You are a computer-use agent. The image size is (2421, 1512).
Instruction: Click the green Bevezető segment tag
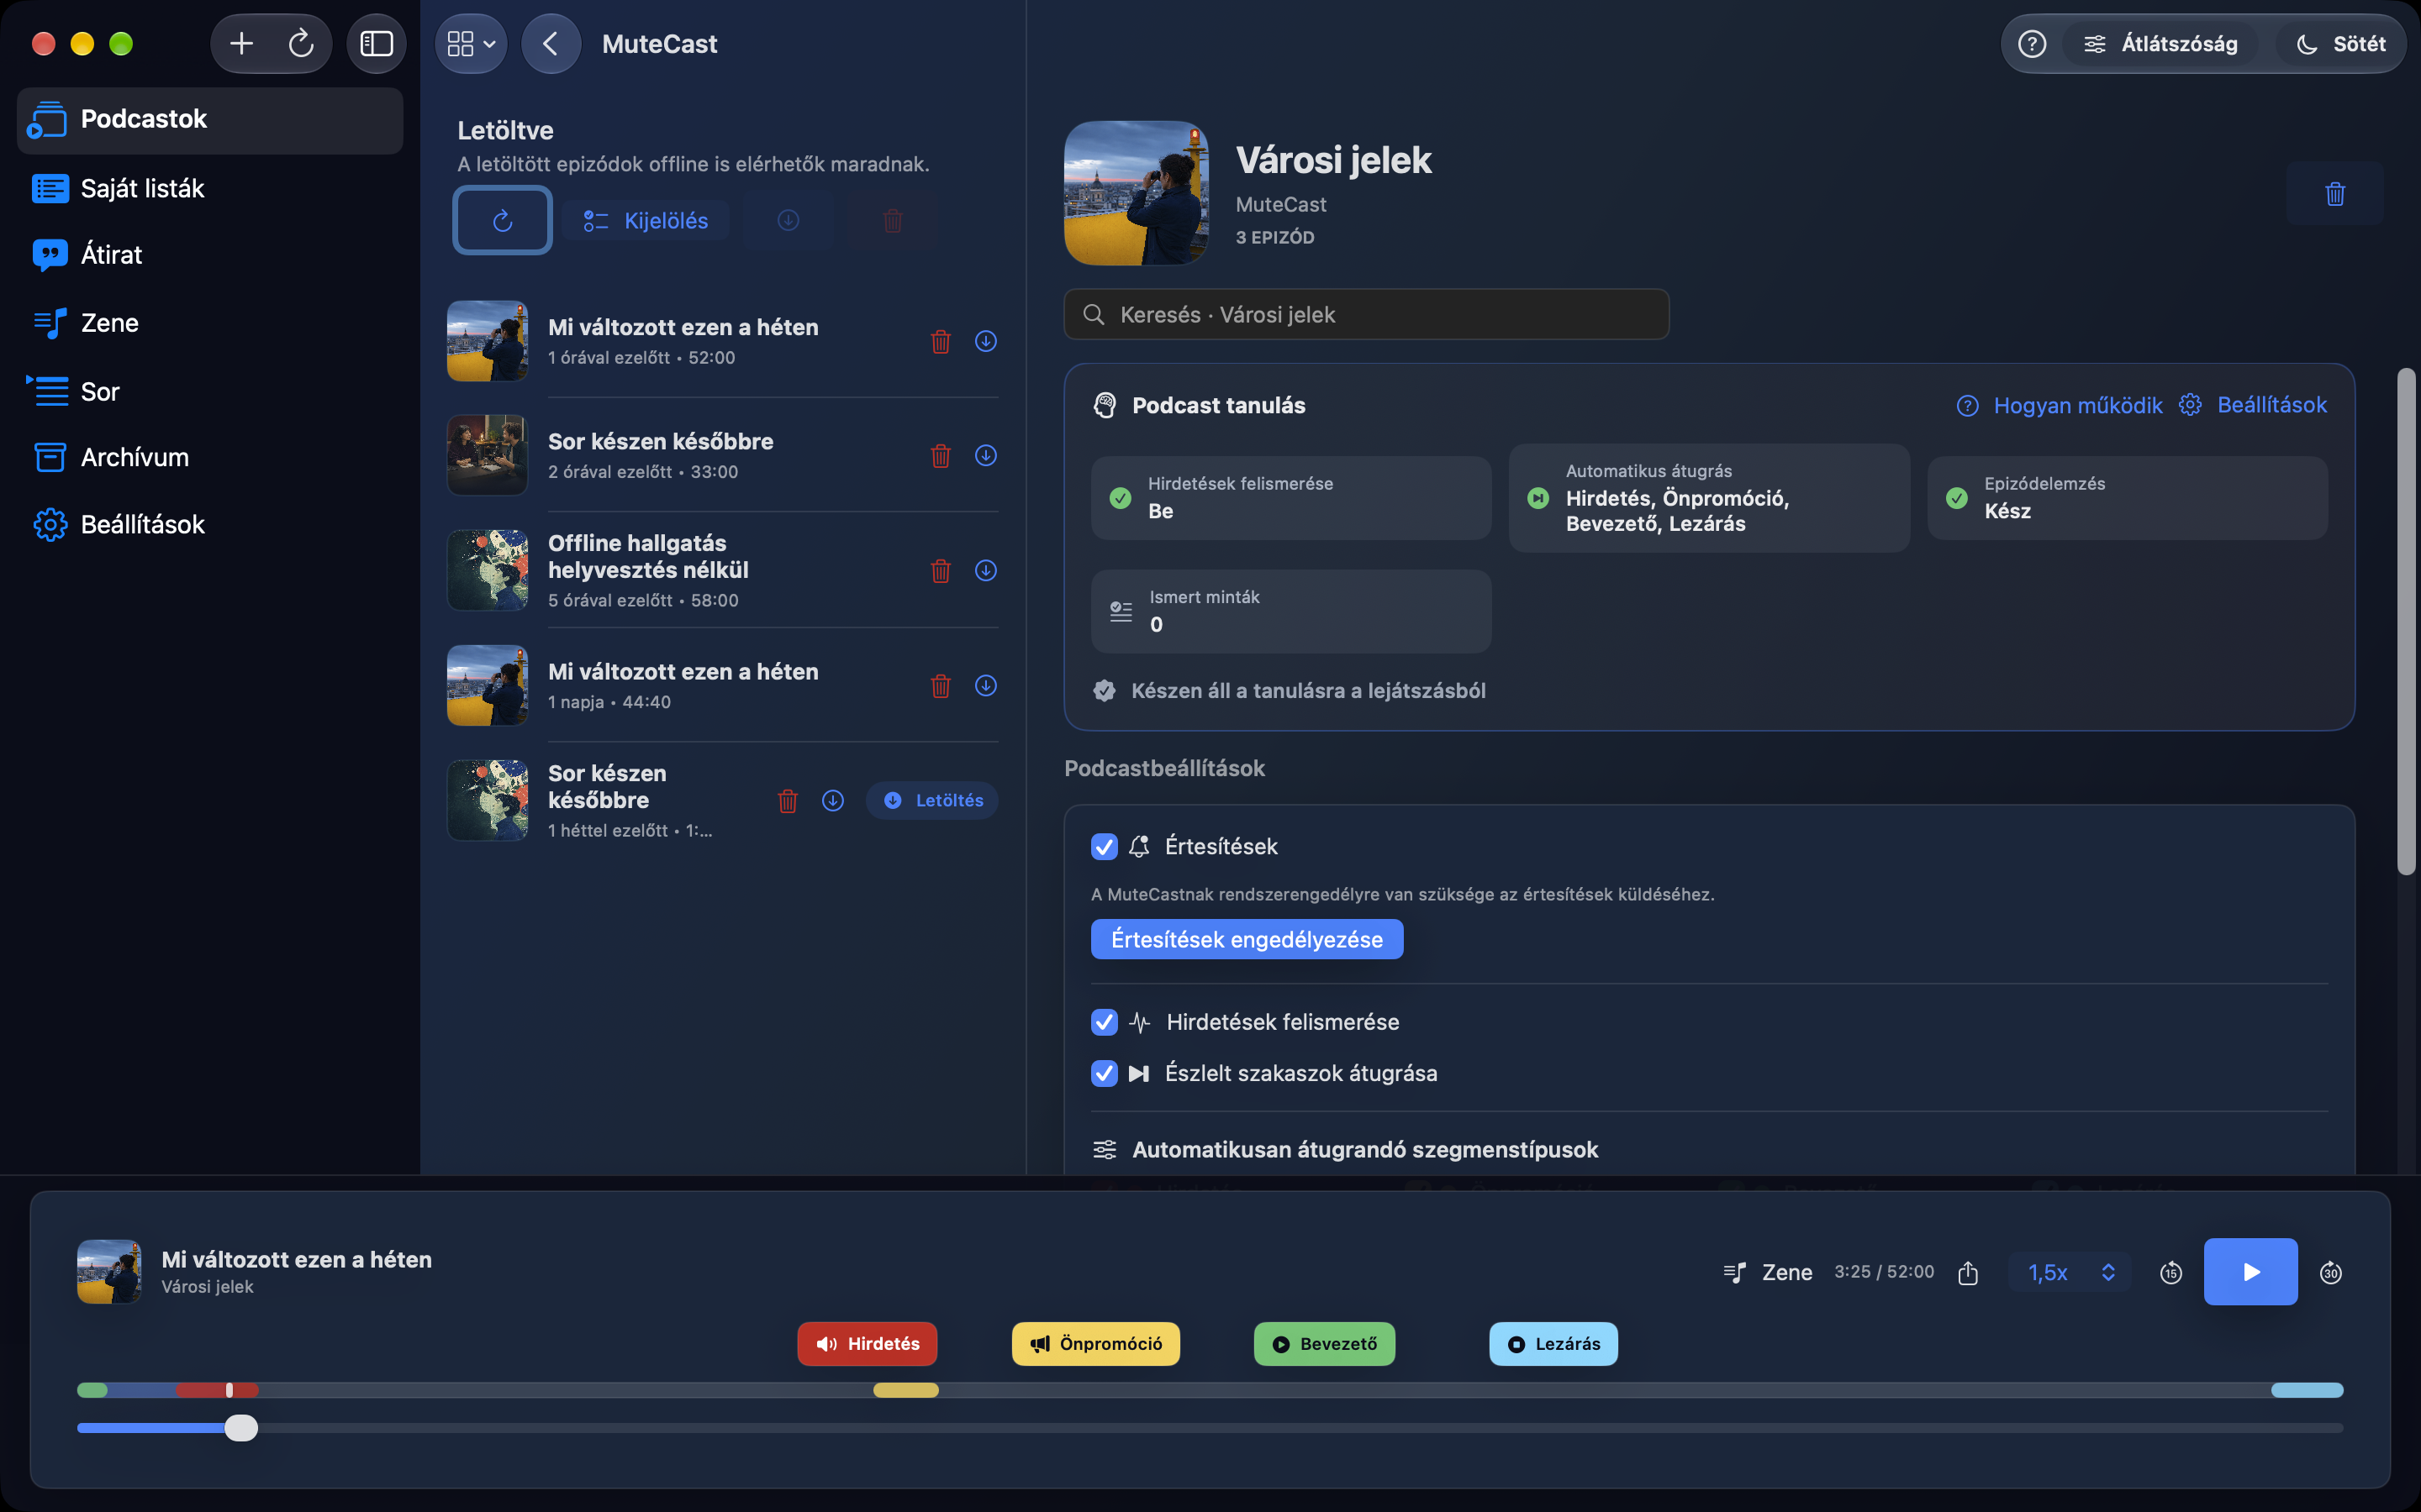coord(1325,1344)
